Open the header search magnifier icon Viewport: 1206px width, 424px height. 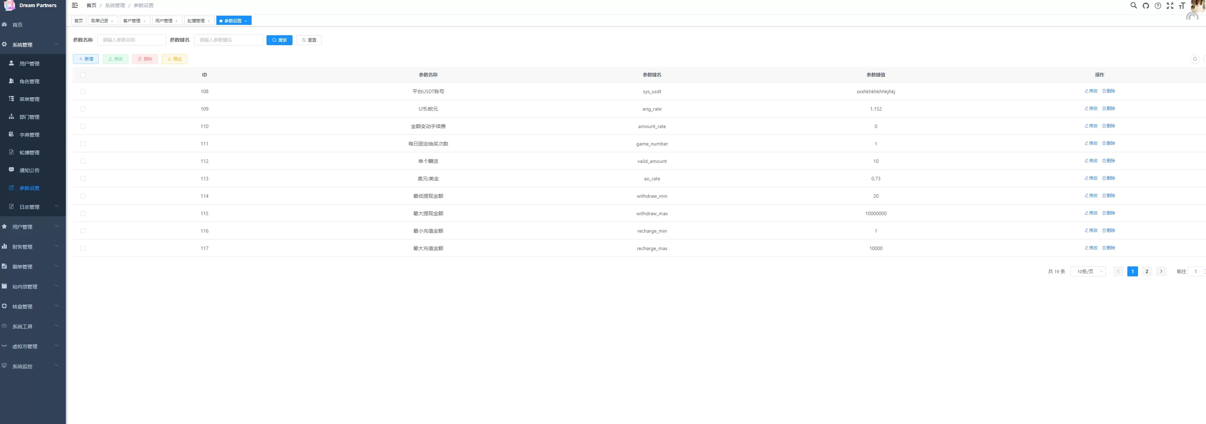tap(1133, 6)
